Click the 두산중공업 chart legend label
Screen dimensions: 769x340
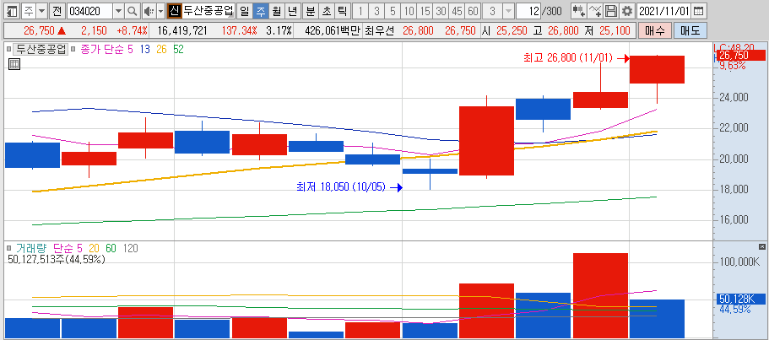point(41,49)
